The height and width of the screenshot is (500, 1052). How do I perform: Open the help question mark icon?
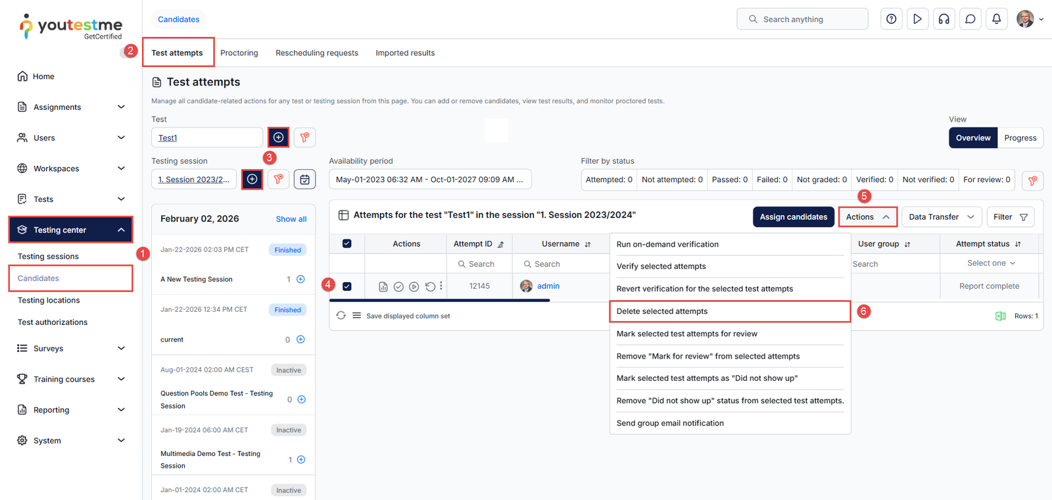pos(891,19)
